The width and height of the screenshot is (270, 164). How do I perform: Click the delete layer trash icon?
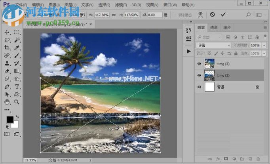point(258,159)
